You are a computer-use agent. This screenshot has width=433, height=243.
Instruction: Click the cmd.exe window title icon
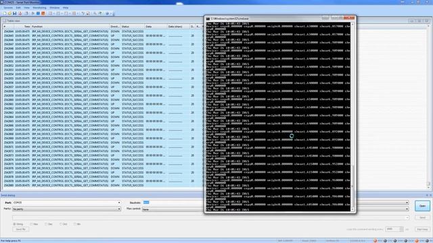coord(208,19)
